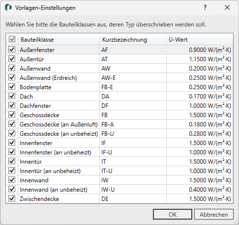Select the Dachfenster row name
239x225 pixels.
coord(35,106)
